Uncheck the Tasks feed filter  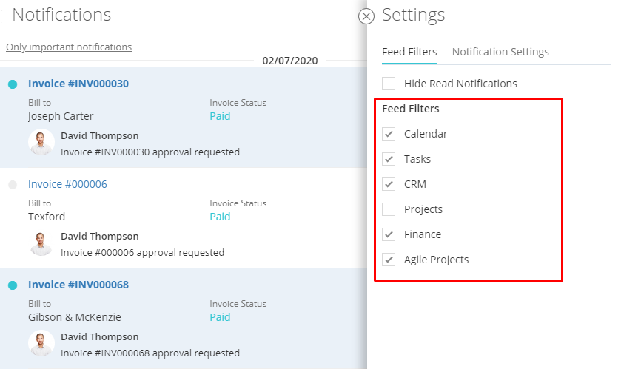coord(389,159)
